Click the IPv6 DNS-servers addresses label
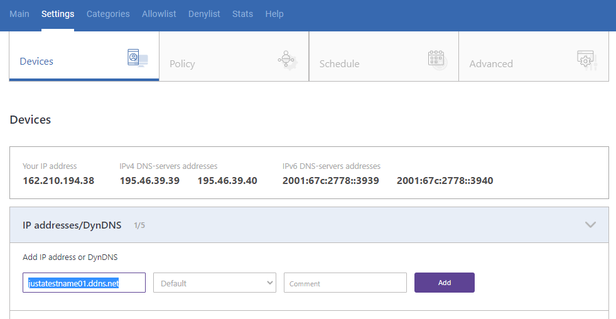 tap(332, 166)
